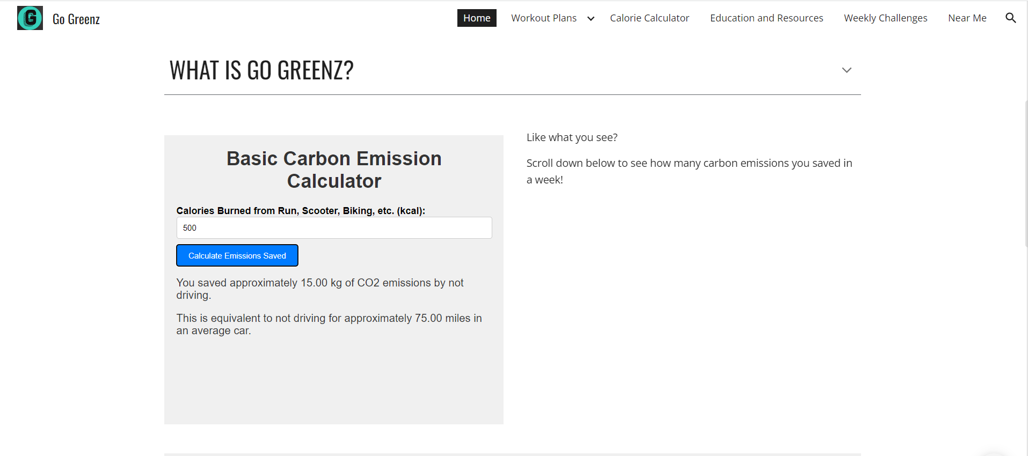1028x456 pixels.
Task: Expand the section using the chevron arrow
Action: coord(847,70)
